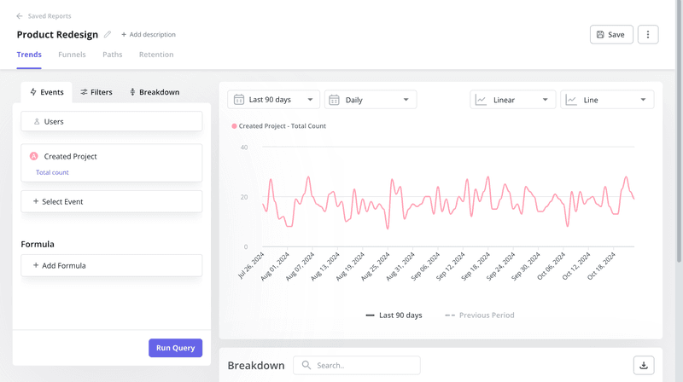683x382 pixels.
Task: Click the Save button
Action: coord(611,35)
